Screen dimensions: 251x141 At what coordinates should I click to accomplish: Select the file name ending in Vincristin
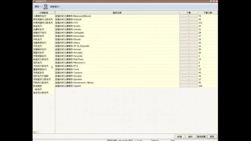point(69,76)
